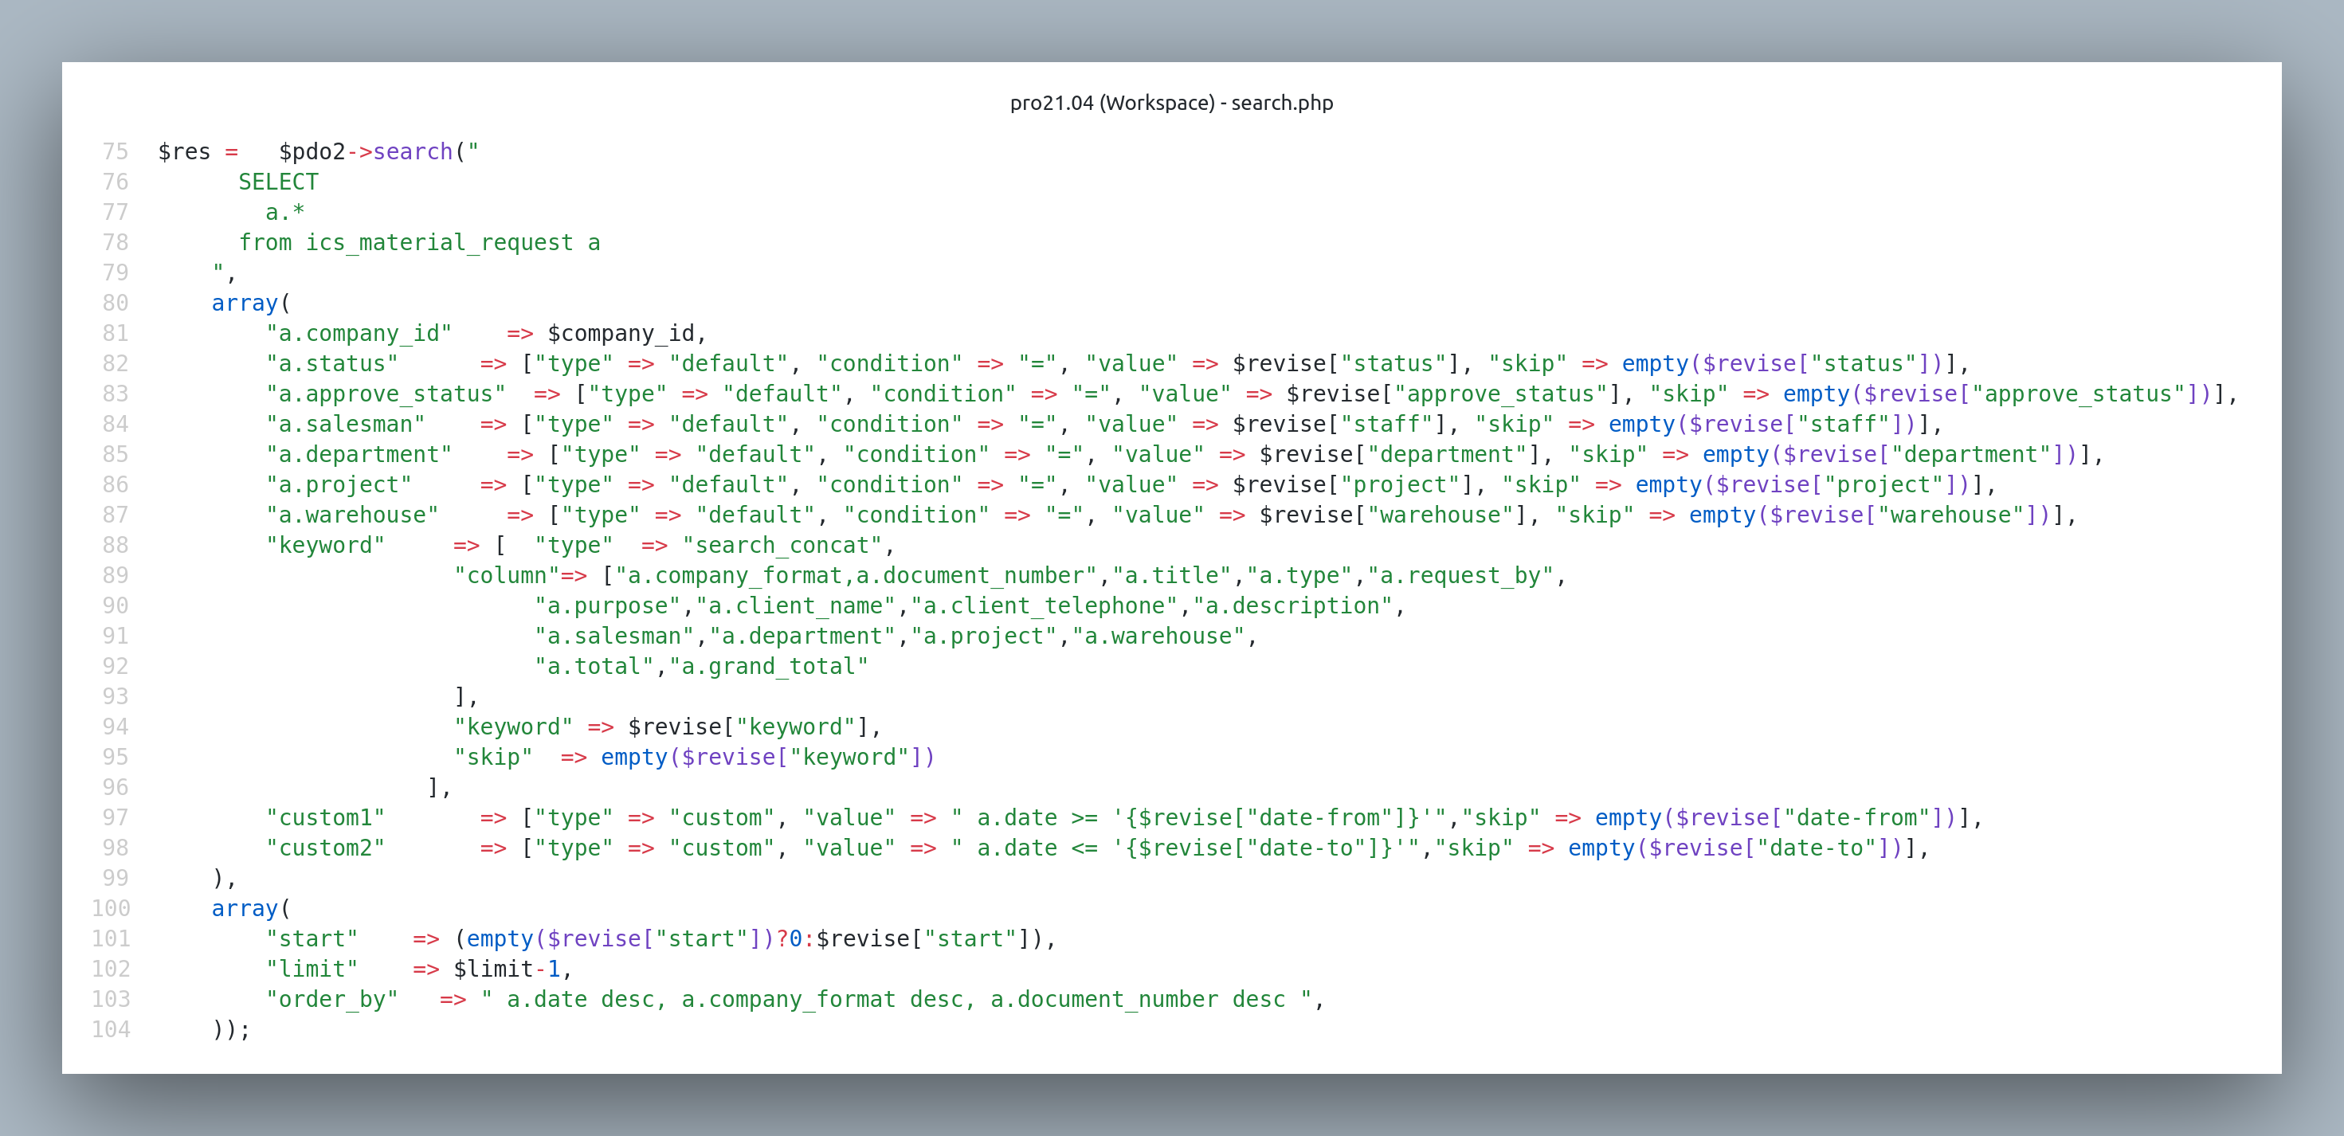Click line number 75
Screen dimensions: 2344x1136
coord(116,151)
